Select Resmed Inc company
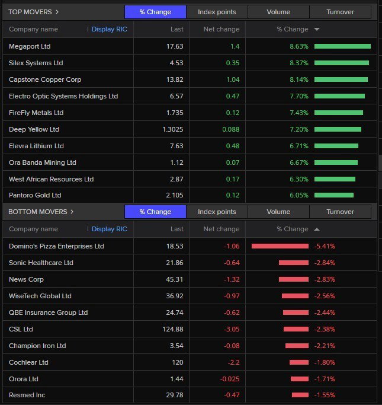Viewport: 382px width, 405px height. point(27,395)
